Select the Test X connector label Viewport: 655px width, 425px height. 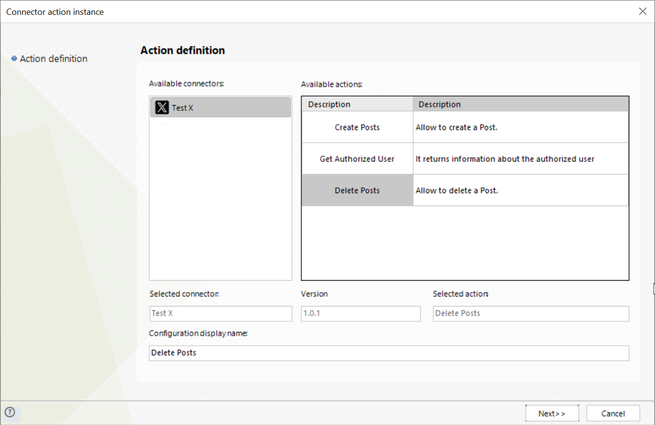(x=183, y=108)
